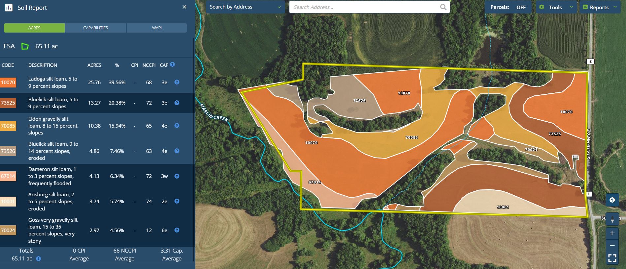Open the Tools dropdown menu
The height and width of the screenshot is (269, 626).
pos(556,7)
